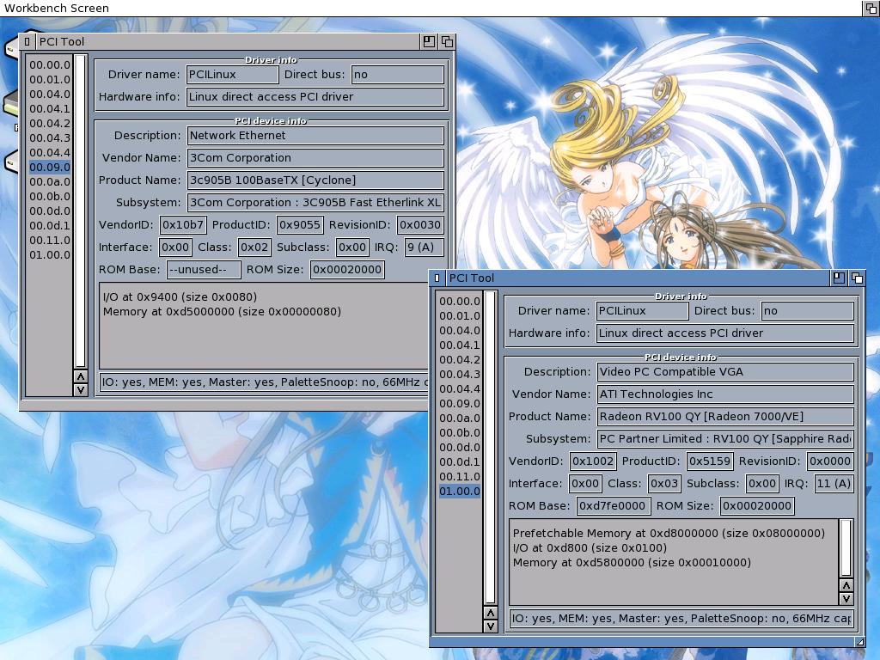Select device 00.04.3 in back window
The width and height of the screenshot is (880, 660).
pos(50,138)
